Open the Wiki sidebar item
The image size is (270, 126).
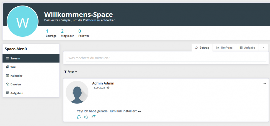13,67
